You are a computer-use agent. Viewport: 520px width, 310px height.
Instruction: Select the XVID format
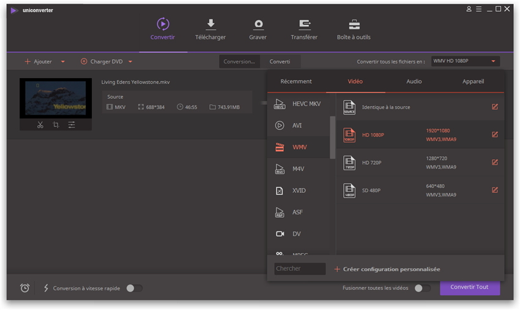point(299,190)
